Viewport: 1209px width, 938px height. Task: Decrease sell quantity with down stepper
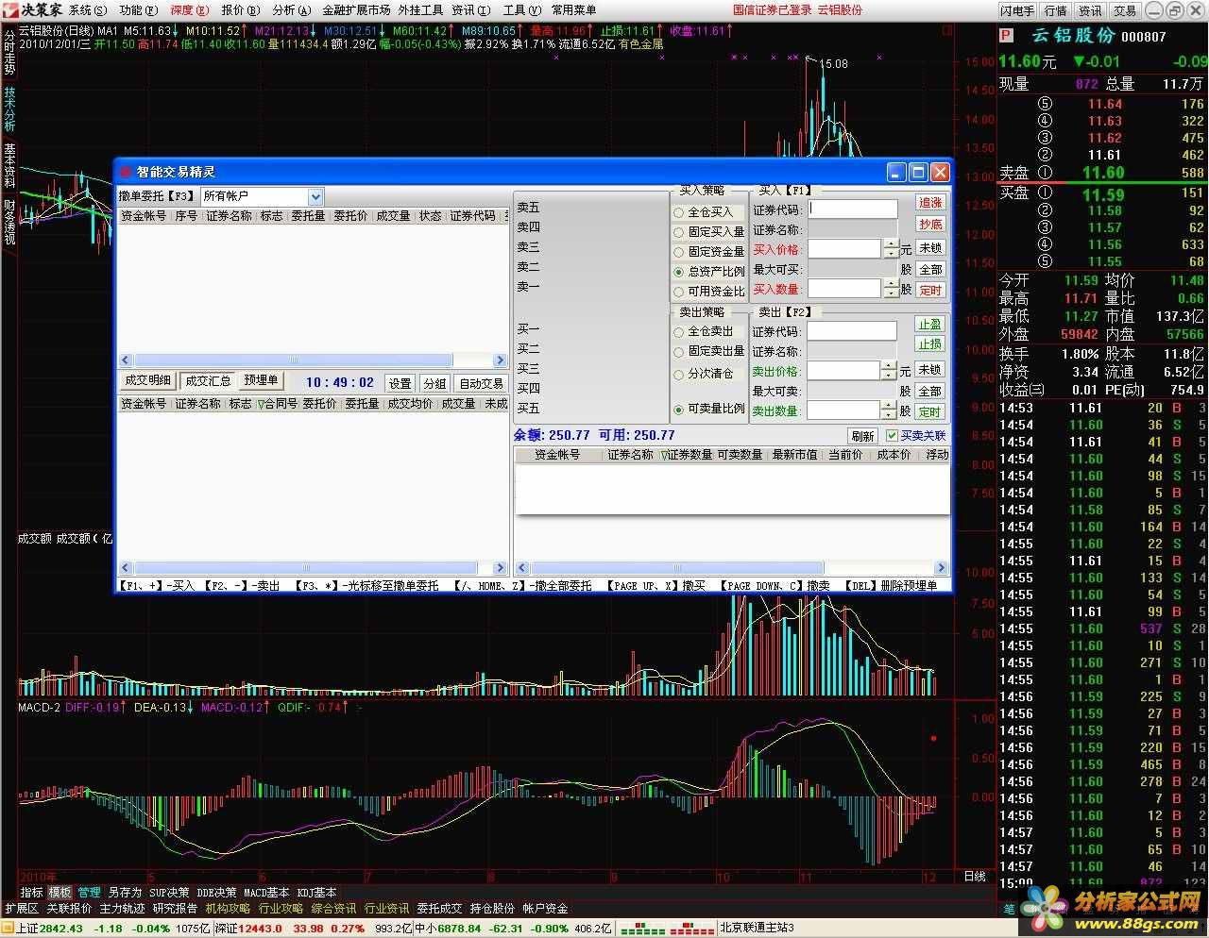click(889, 416)
